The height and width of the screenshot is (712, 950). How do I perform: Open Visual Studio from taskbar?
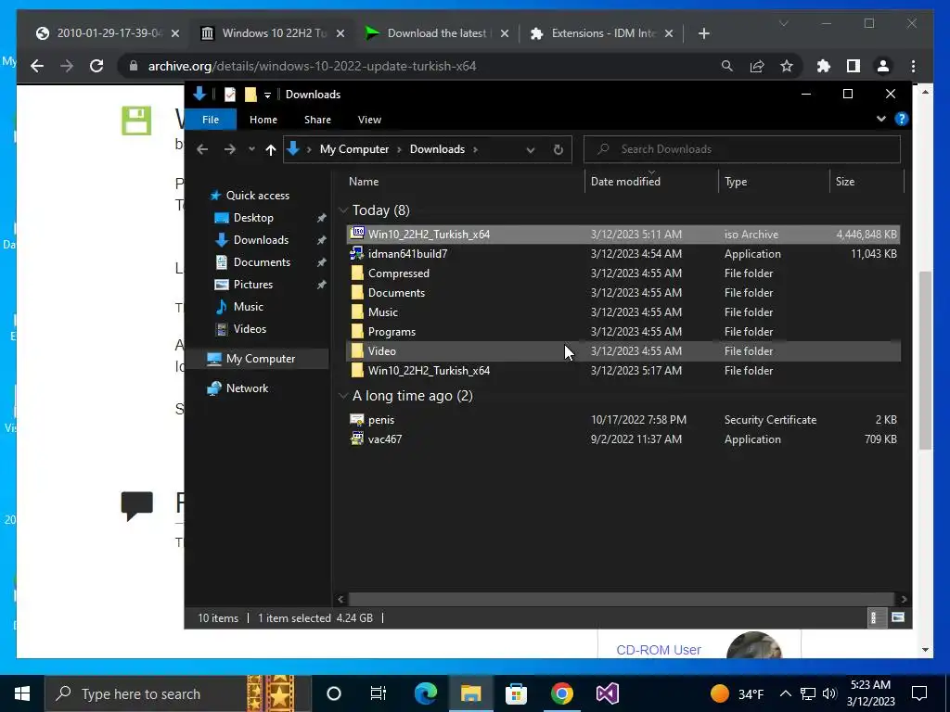click(x=607, y=693)
